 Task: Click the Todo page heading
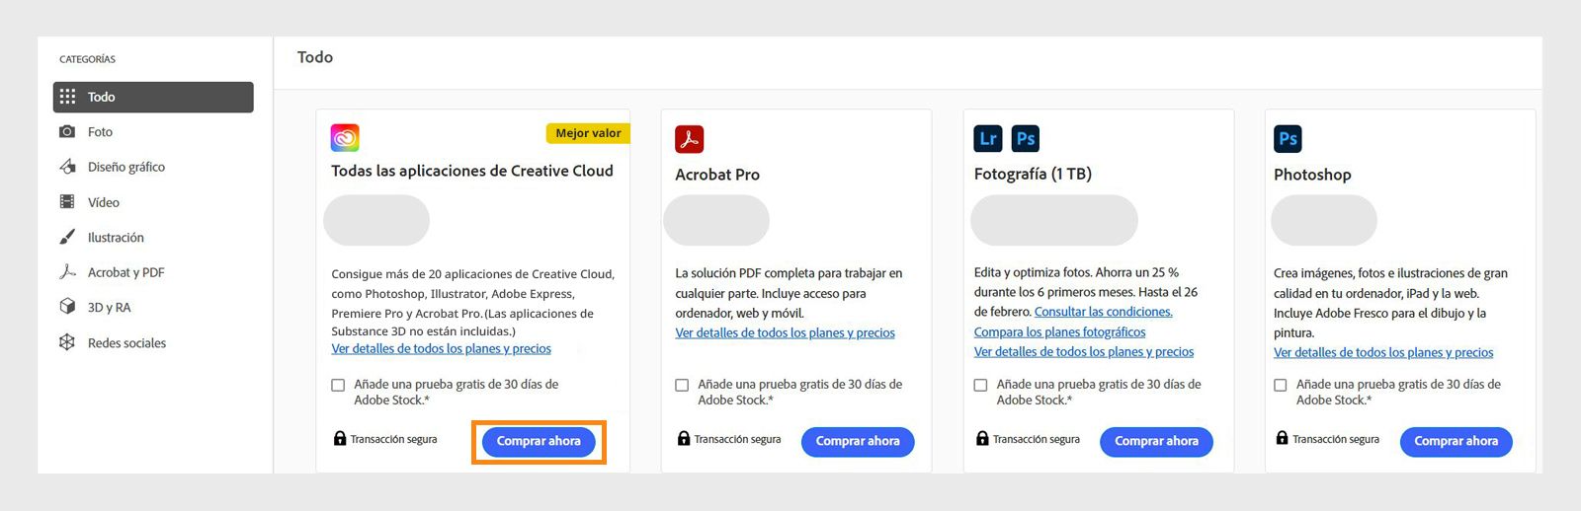pyautogui.click(x=315, y=57)
